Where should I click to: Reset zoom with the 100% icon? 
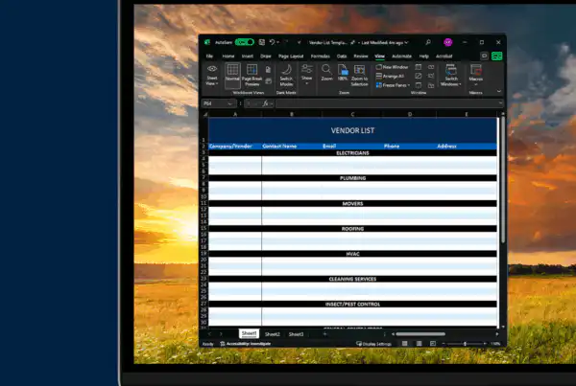(x=343, y=73)
